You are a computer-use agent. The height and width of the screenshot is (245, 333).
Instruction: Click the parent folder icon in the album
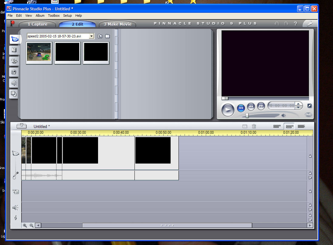coord(100,36)
